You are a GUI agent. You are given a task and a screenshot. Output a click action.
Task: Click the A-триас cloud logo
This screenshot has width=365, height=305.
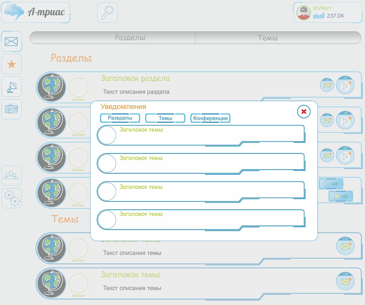(35, 12)
